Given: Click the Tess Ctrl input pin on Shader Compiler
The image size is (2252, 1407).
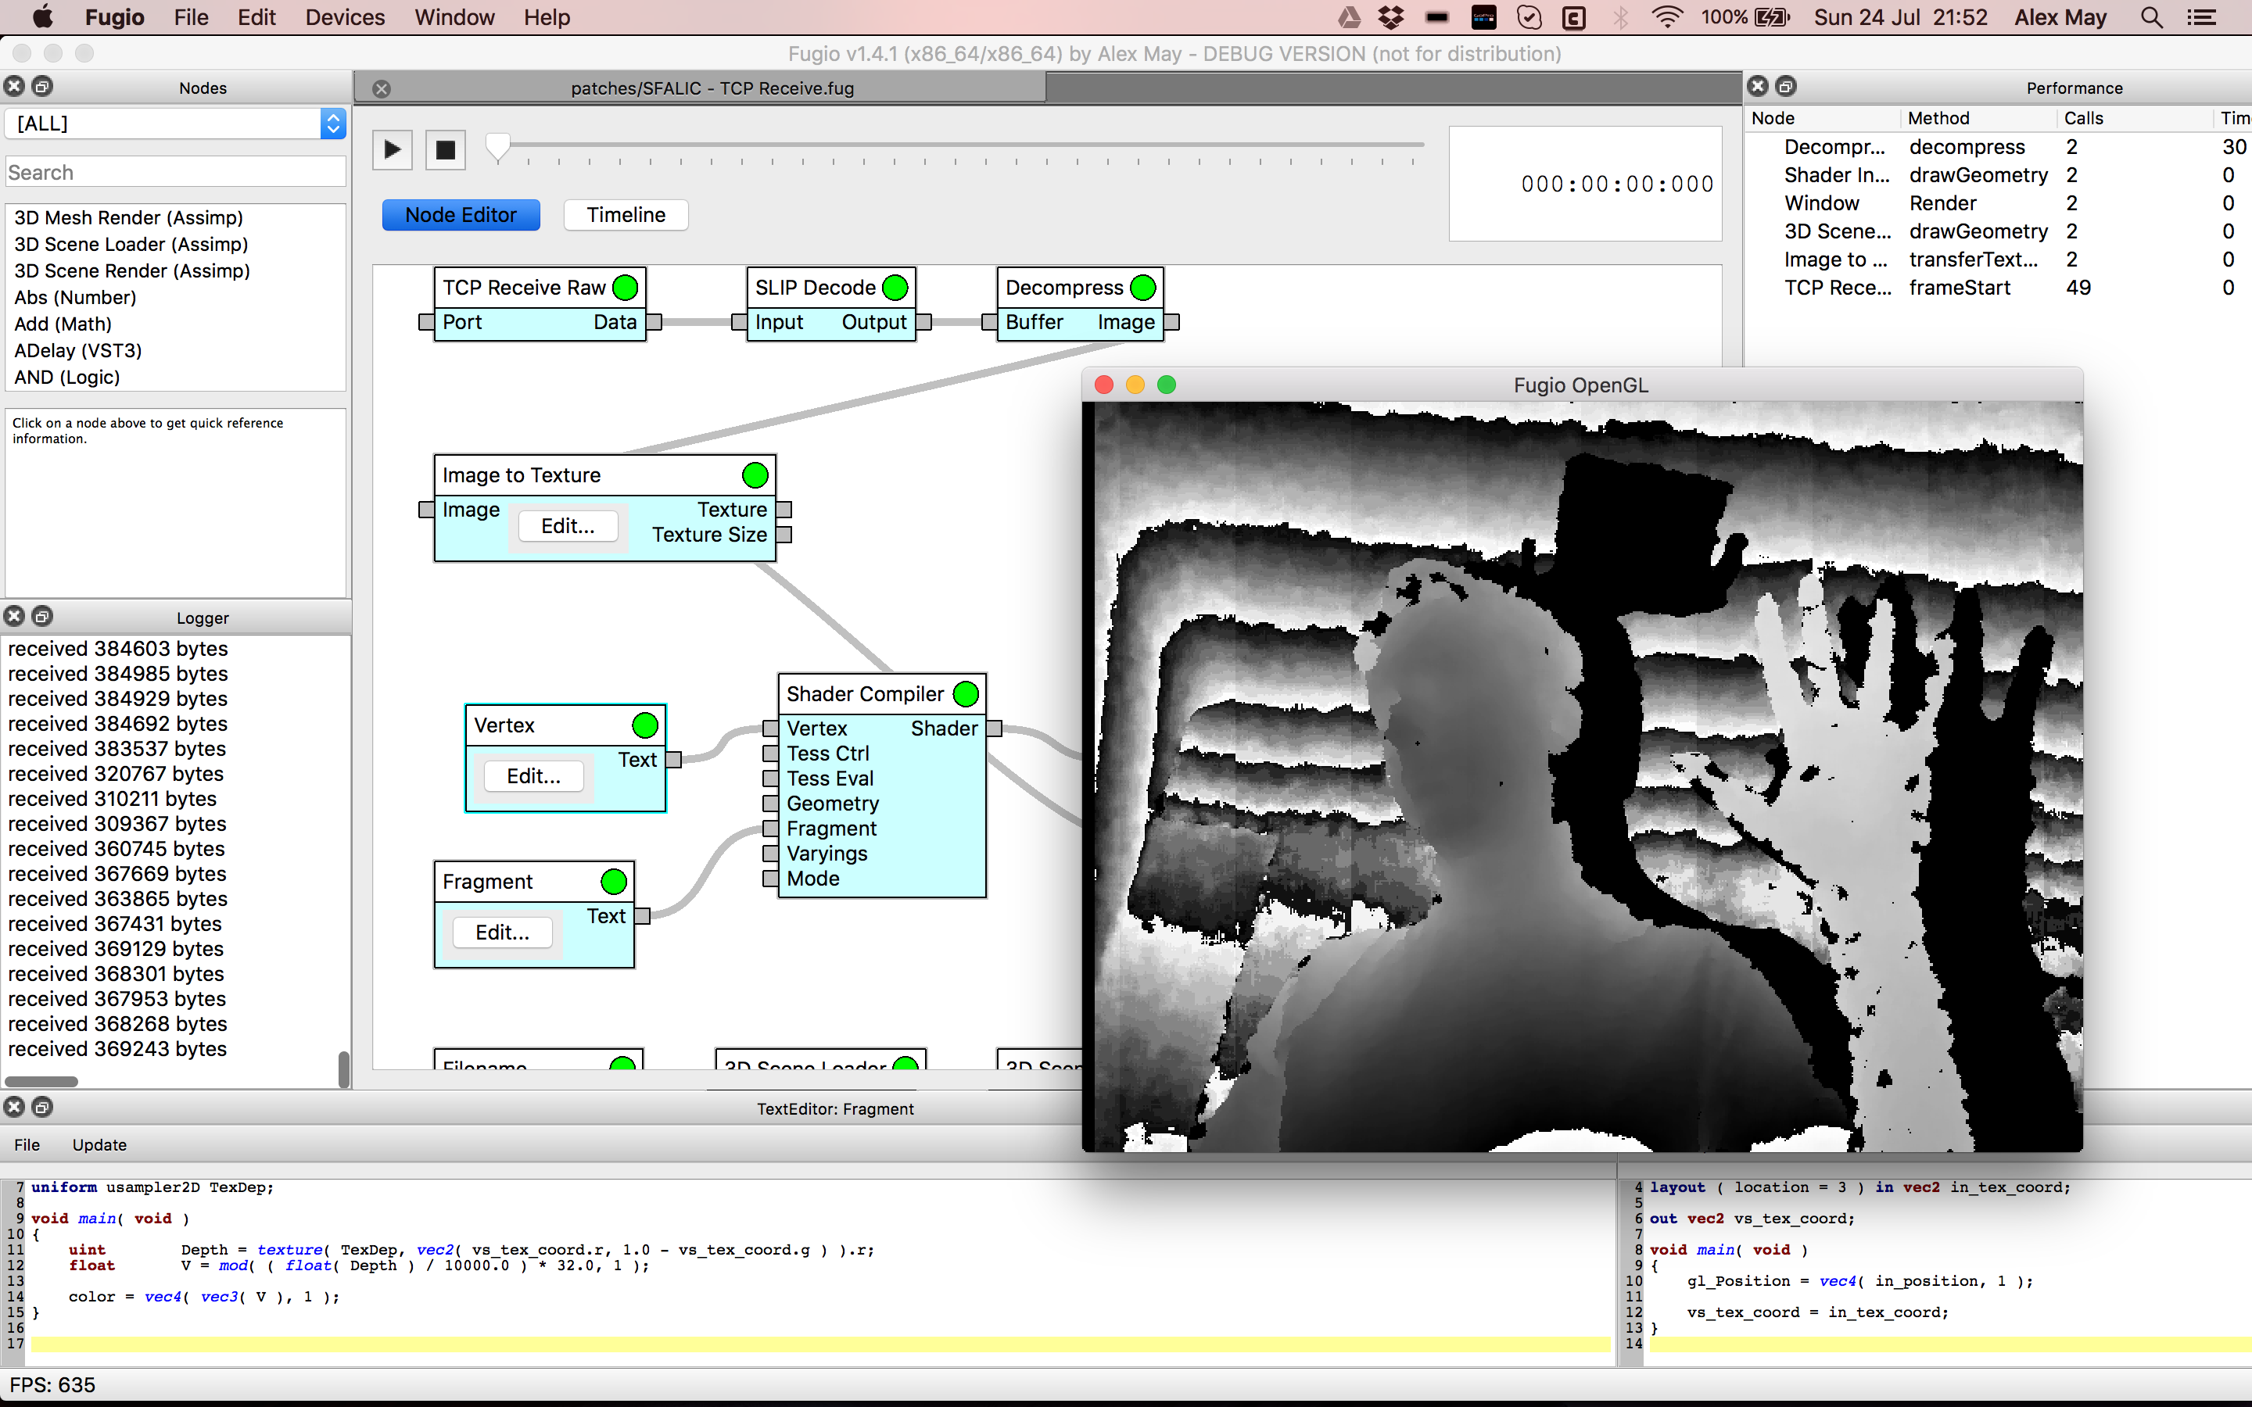Looking at the screenshot, I should point(770,754).
